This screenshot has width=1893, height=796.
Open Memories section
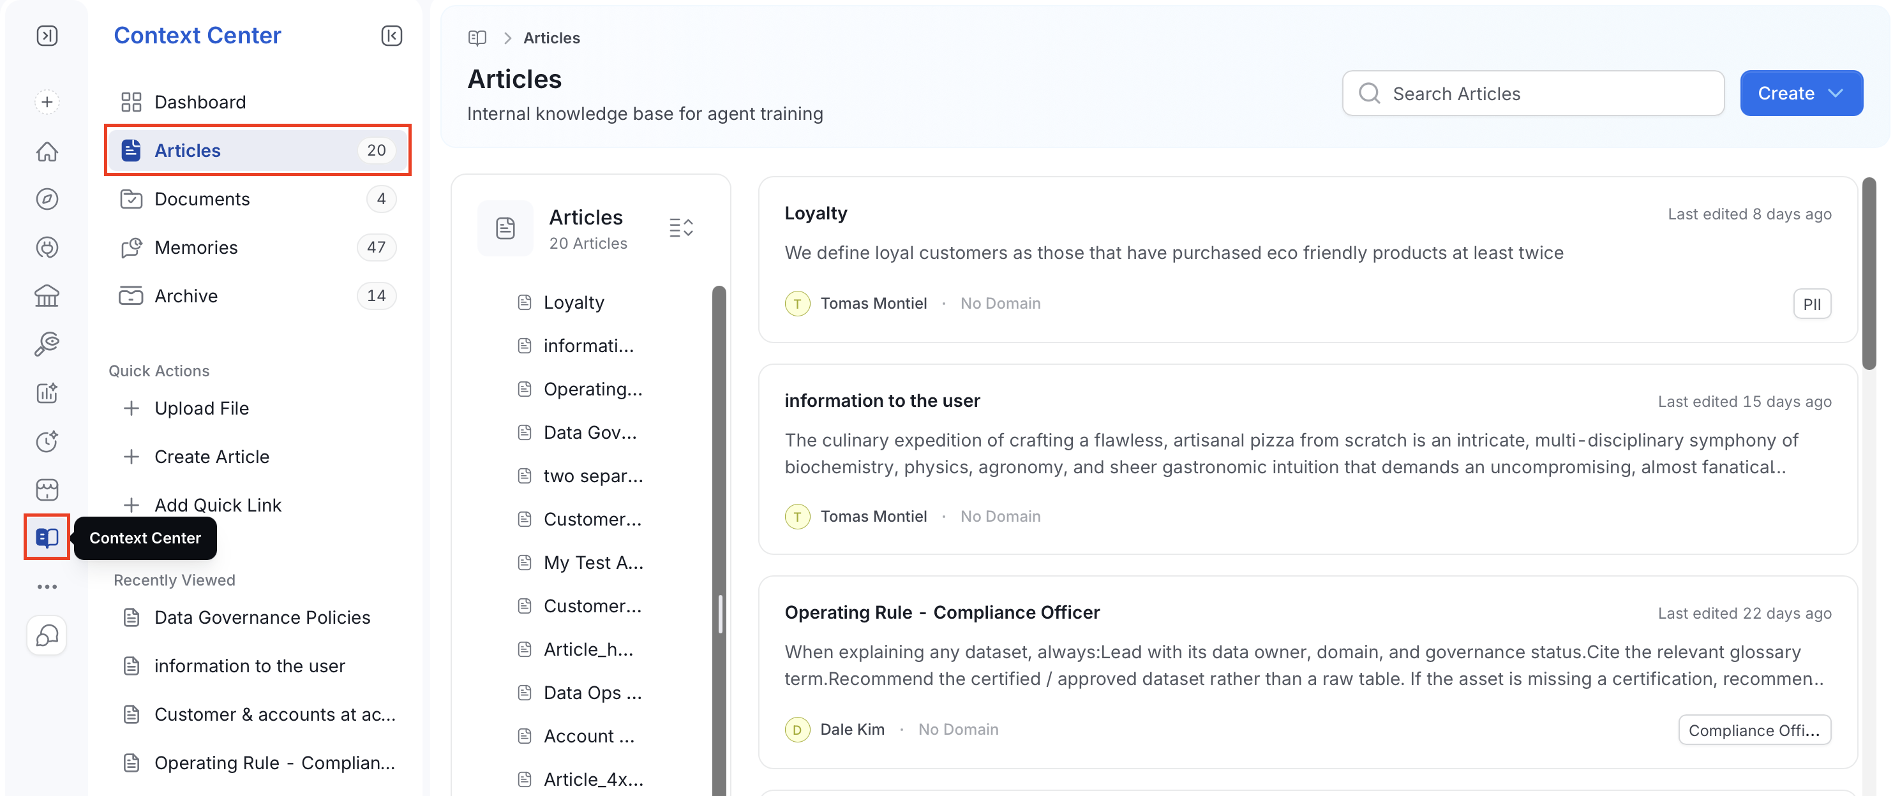(x=257, y=247)
